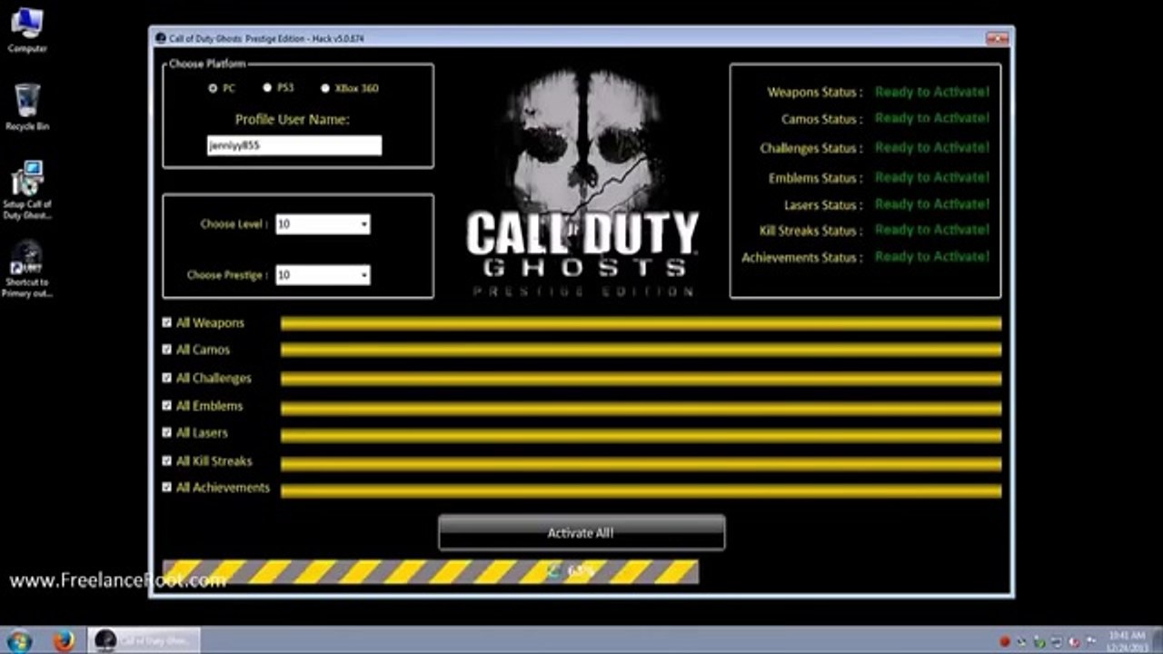Screen dimensions: 1163x654
Task: Click the Profile User Name input field
Action: (x=294, y=145)
